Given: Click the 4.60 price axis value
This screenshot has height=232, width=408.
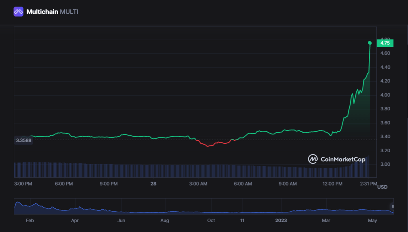Looking at the screenshot, I should coord(385,53).
